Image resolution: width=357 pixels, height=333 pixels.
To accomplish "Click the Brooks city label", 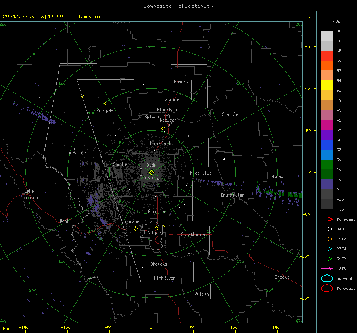I will [x=282, y=277].
